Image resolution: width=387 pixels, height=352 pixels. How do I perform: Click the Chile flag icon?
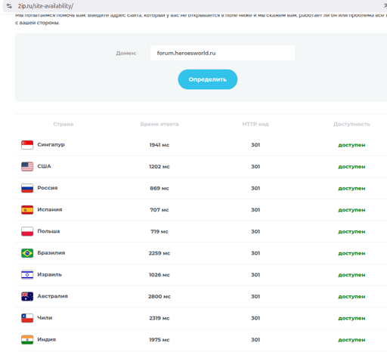(x=27, y=318)
